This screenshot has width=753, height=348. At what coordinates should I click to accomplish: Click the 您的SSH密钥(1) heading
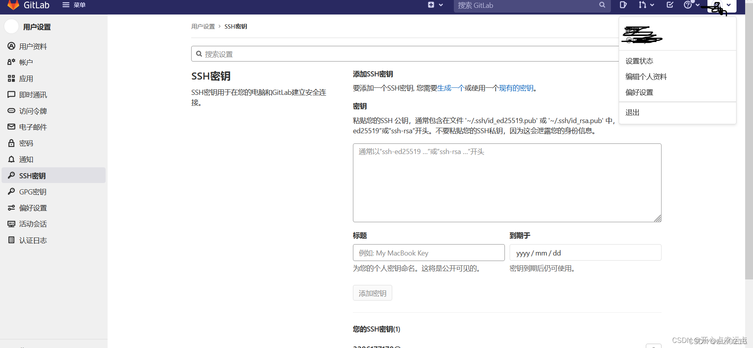click(376, 329)
